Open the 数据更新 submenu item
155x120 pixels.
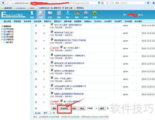click(x=78, y=21)
